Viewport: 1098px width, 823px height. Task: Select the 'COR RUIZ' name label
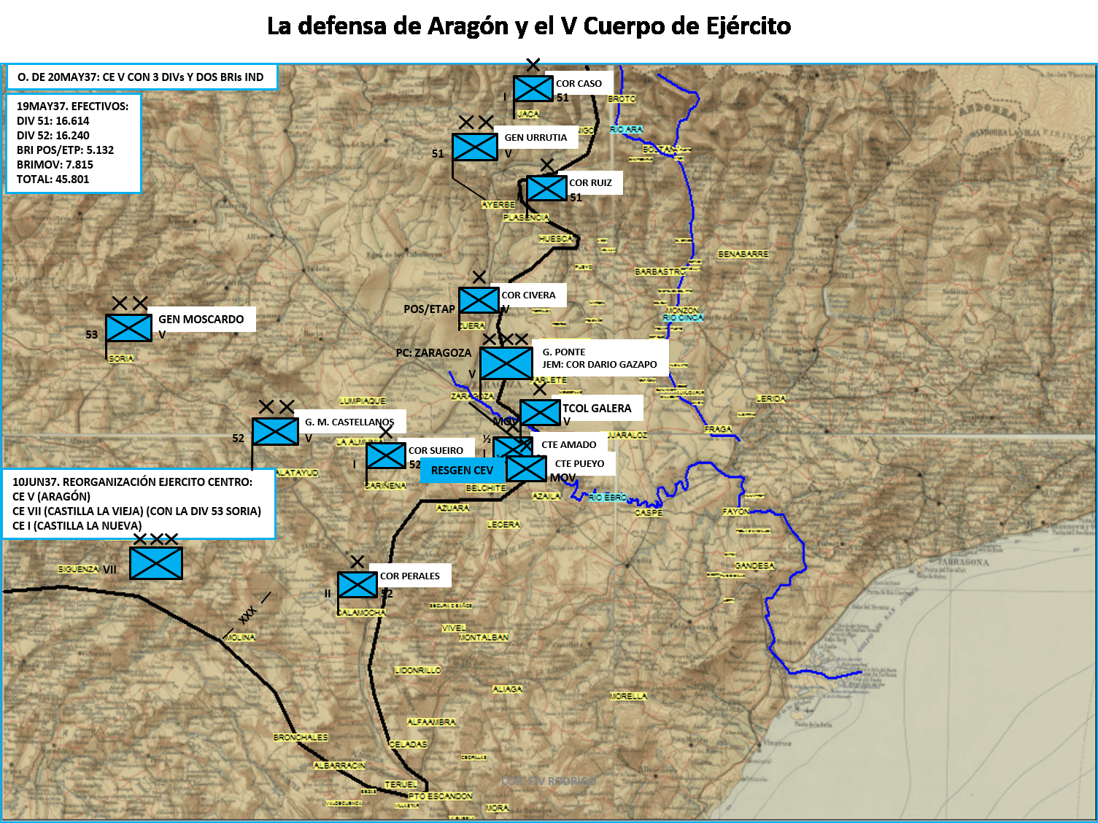tap(591, 182)
